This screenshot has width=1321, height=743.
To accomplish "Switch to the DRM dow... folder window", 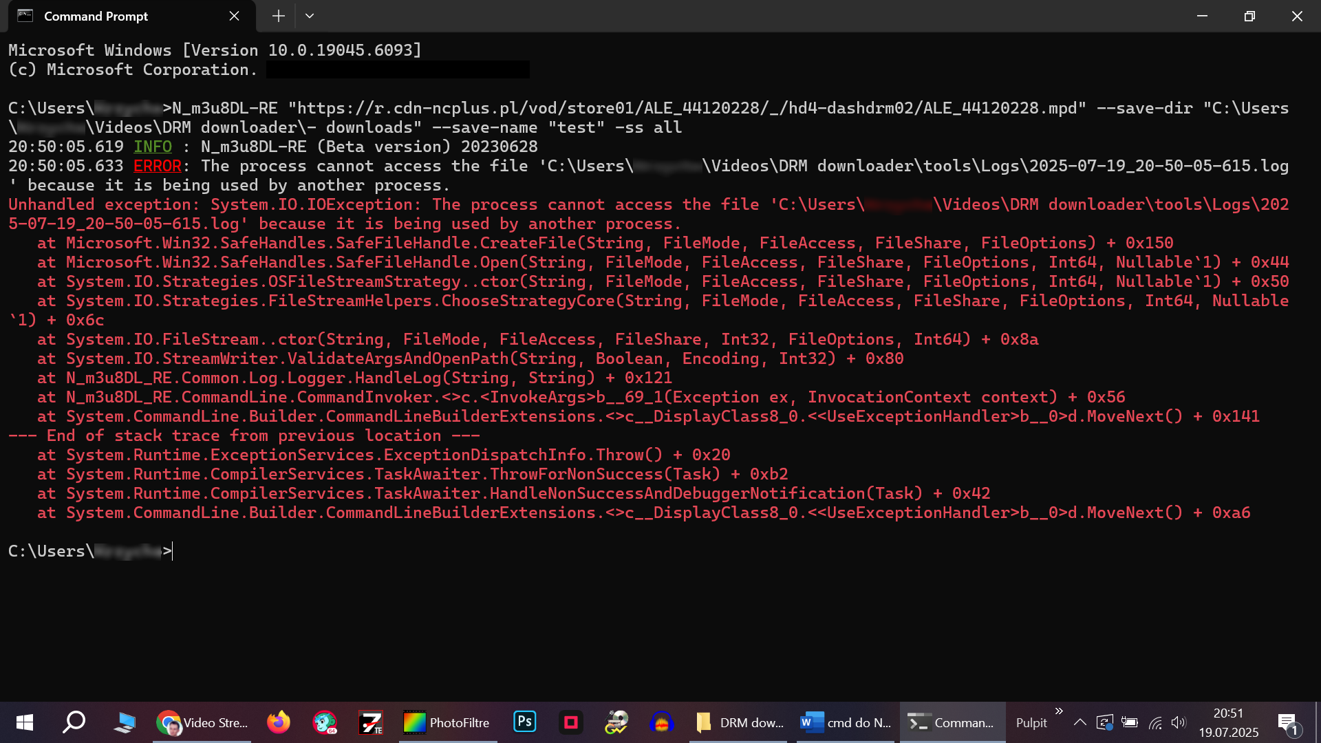I will tap(738, 722).
